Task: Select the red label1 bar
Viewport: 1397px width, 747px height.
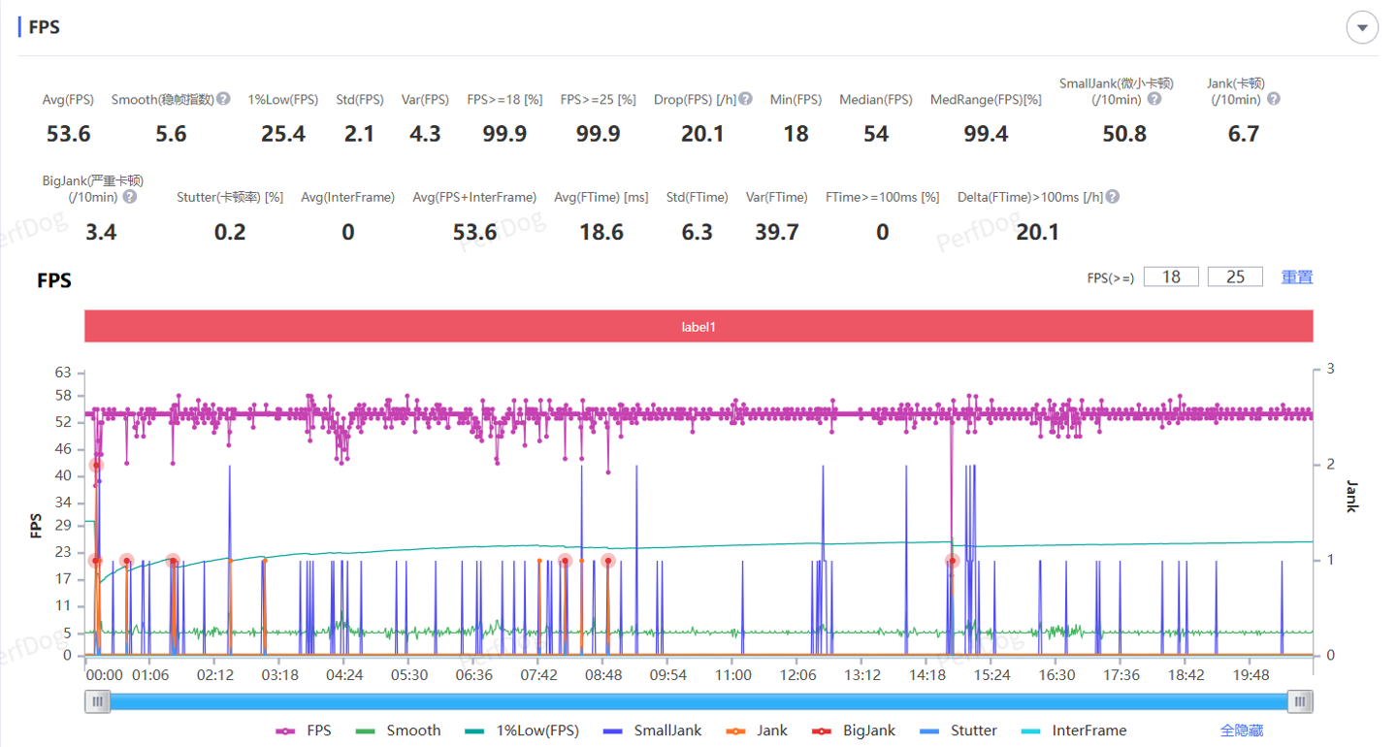Action: (698, 327)
